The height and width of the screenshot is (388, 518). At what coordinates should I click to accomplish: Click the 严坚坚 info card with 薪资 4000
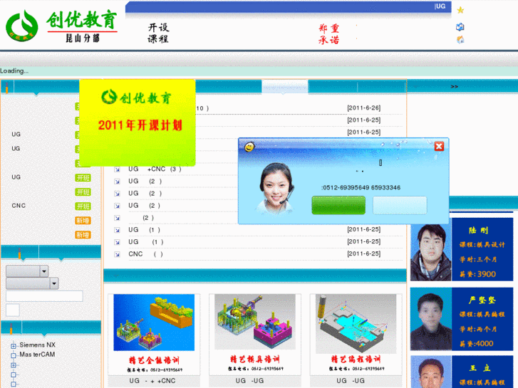482,319
